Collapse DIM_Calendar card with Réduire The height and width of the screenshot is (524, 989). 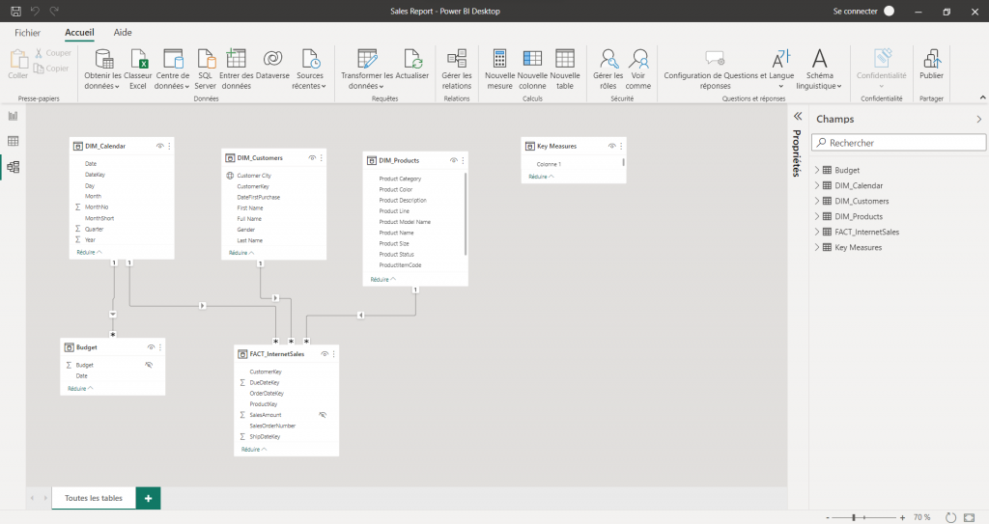pos(89,252)
